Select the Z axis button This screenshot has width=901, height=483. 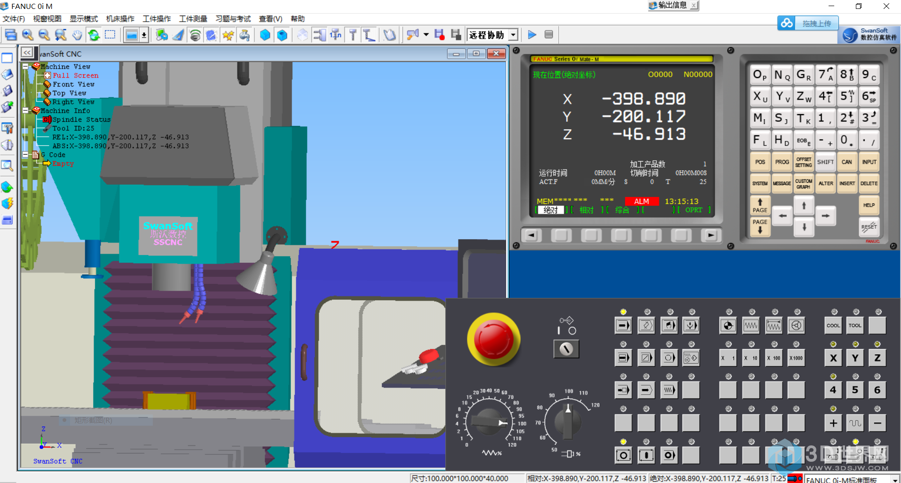(x=877, y=358)
